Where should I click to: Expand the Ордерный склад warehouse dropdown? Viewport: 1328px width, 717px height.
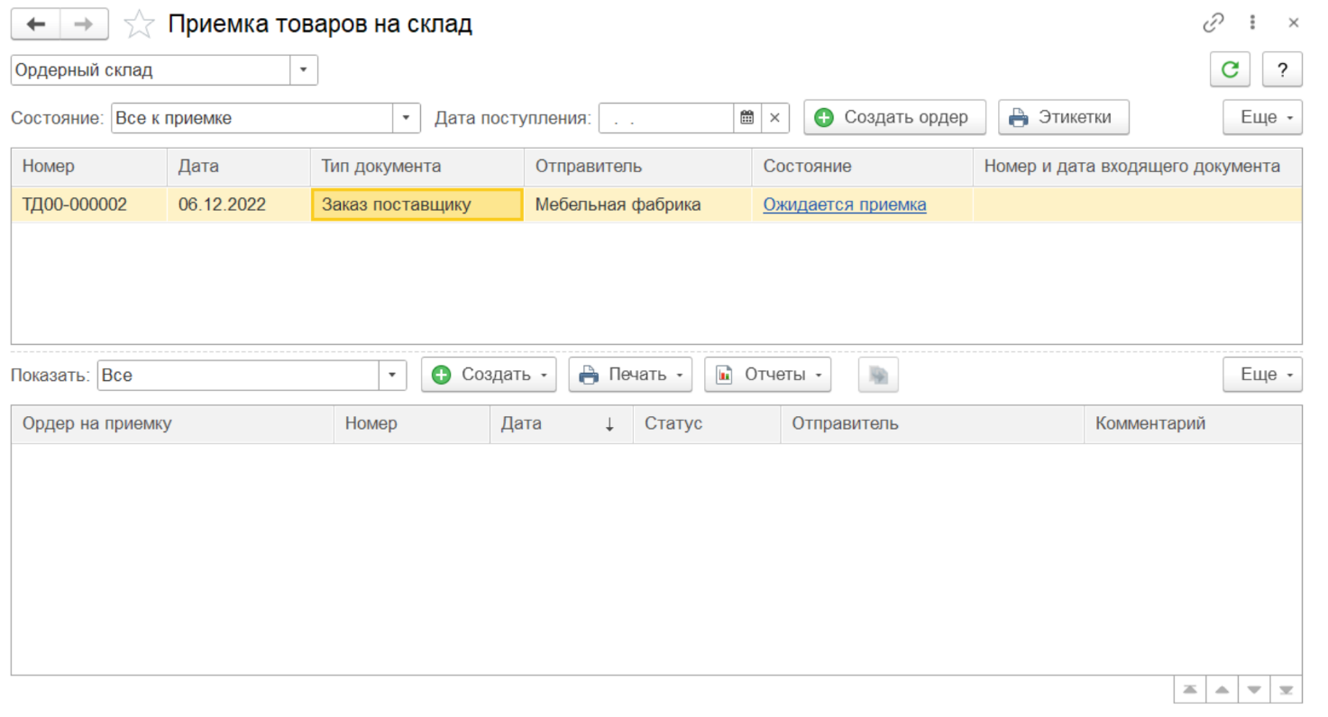303,69
